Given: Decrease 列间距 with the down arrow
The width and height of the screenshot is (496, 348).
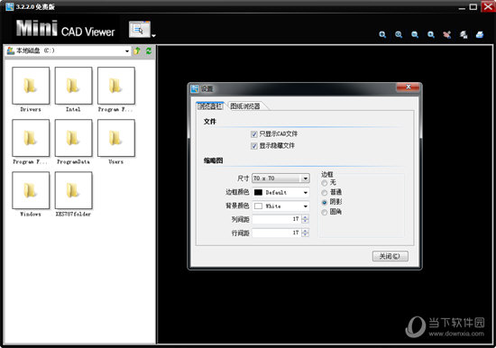Looking at the screenshot, I should pyautogui.click(x=305, y=221).
